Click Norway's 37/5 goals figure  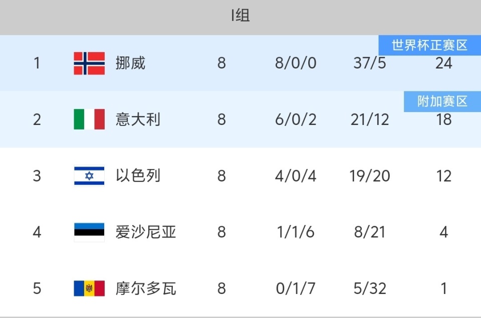pos(370,63)
